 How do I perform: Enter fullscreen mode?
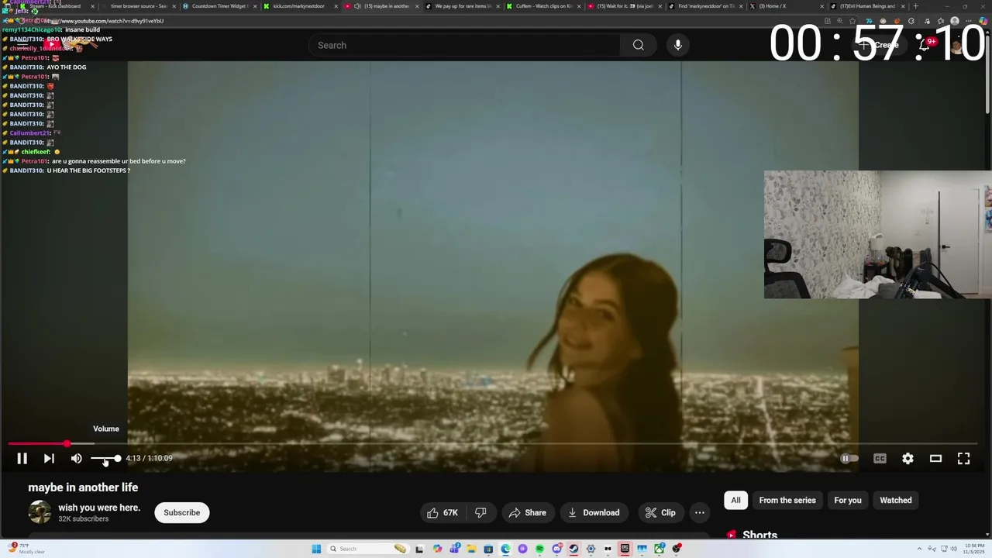point(963,459)
